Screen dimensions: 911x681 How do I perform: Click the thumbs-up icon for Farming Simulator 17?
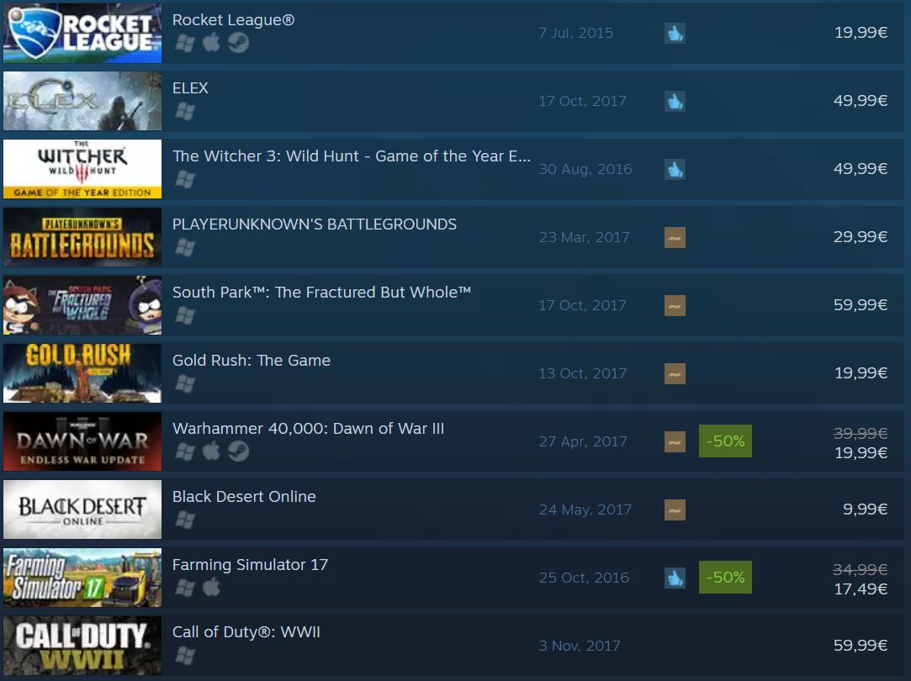(x=675, y=578)
